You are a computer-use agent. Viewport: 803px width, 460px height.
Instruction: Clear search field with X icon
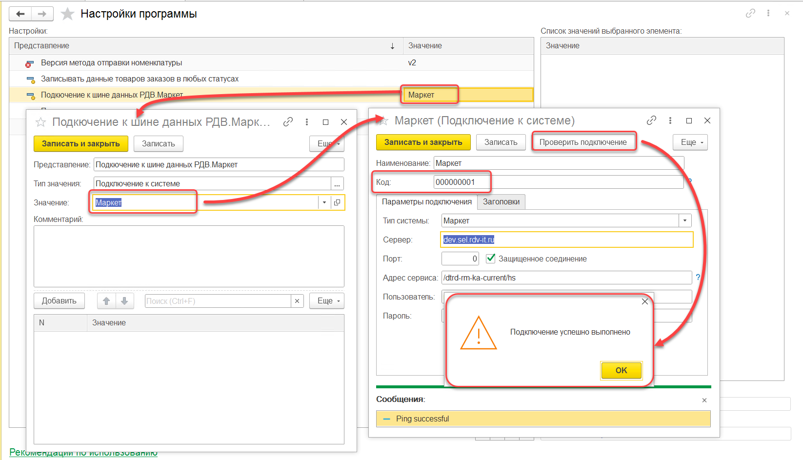click(x=297, y=301)
